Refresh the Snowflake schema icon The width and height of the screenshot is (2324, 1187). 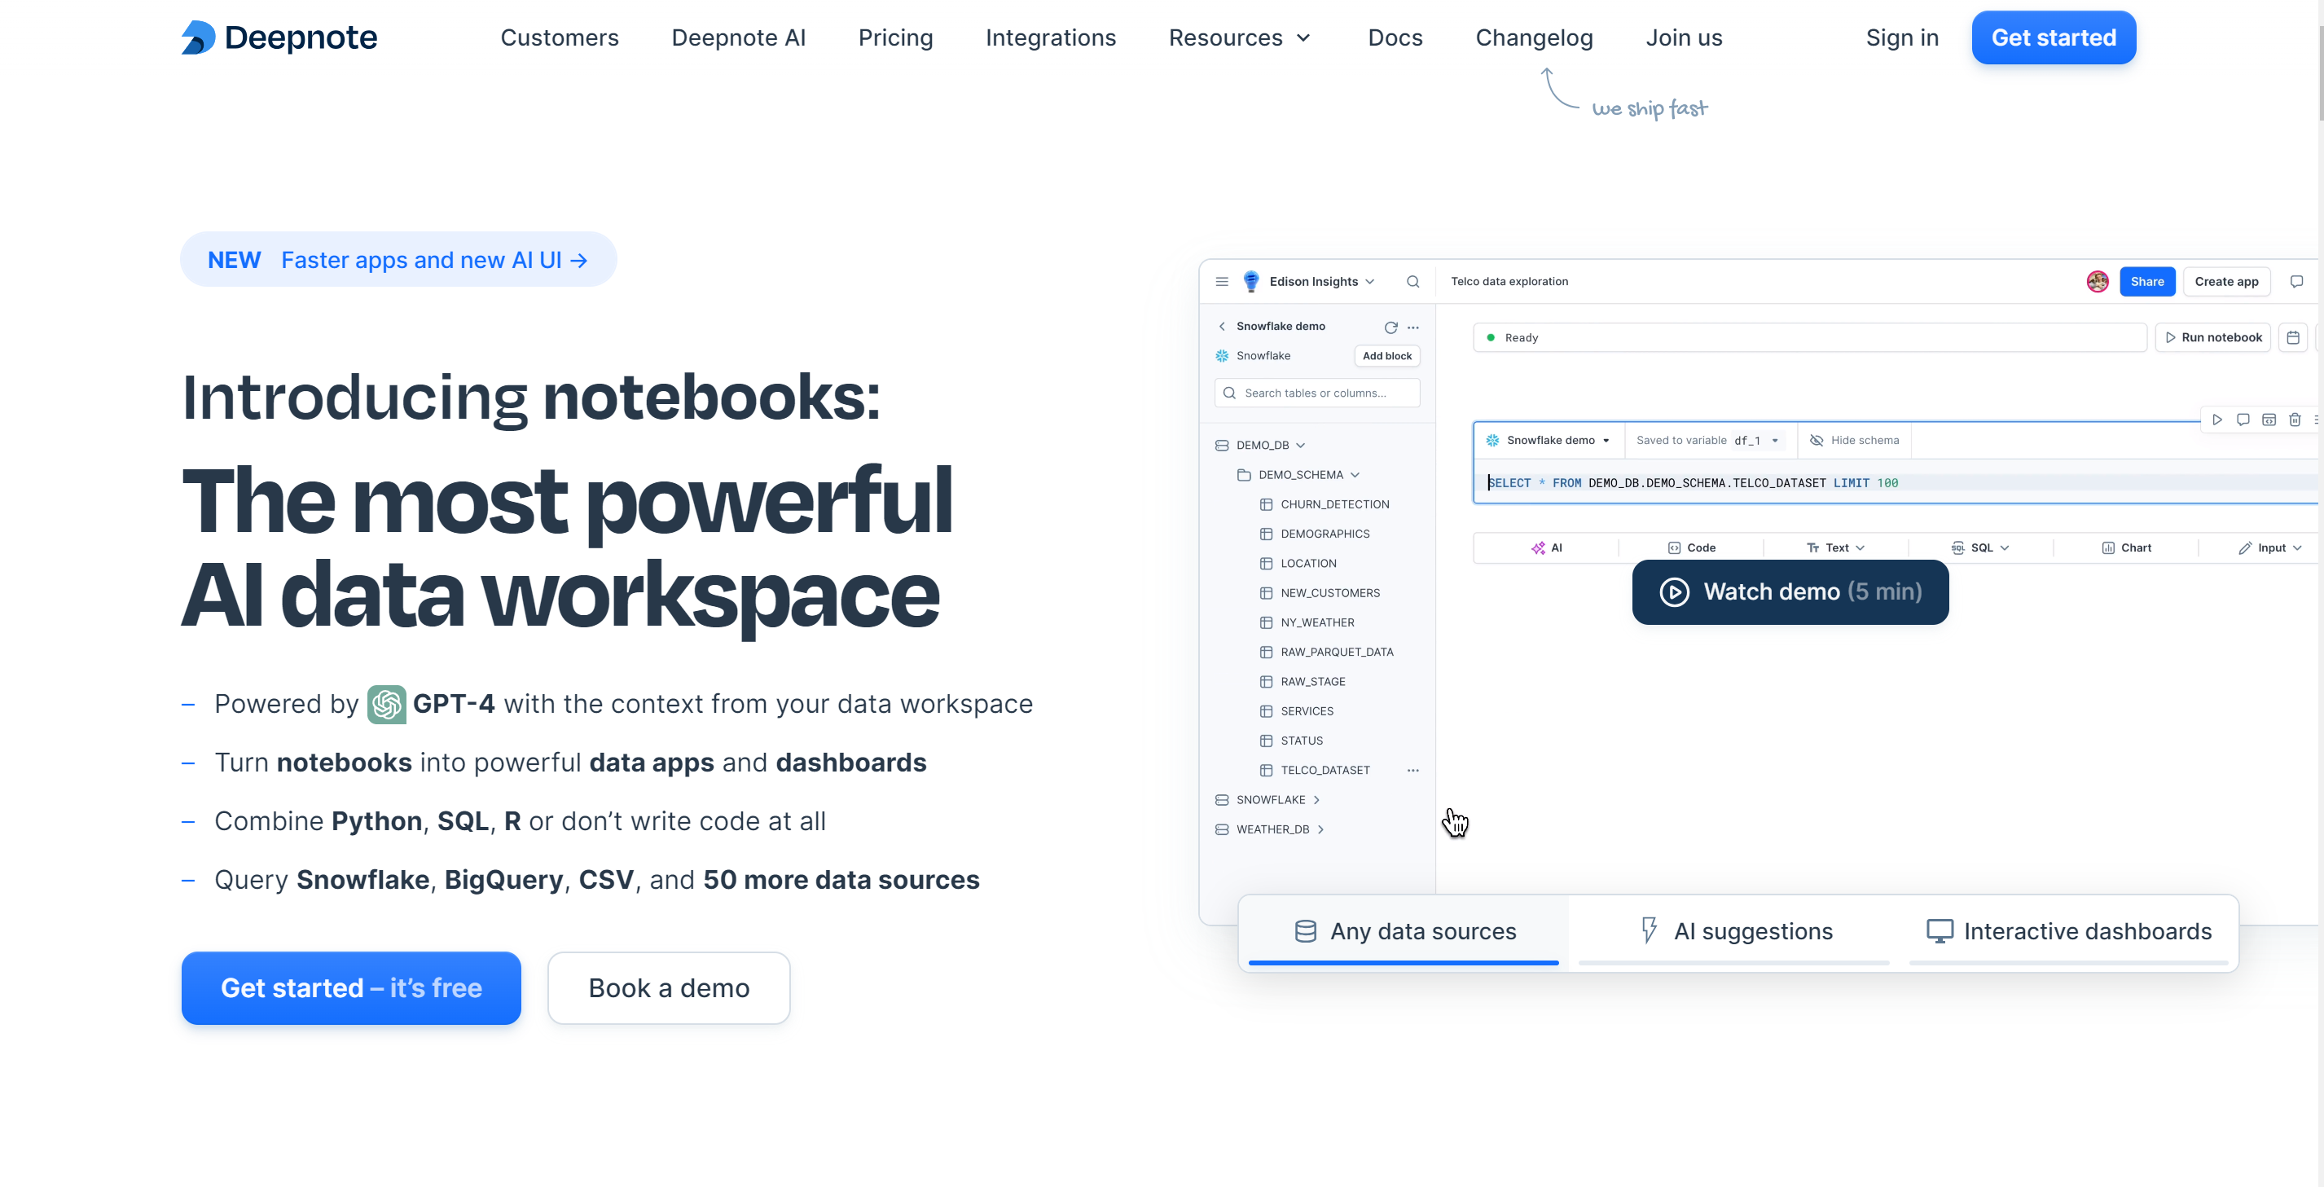point(1390,327)
